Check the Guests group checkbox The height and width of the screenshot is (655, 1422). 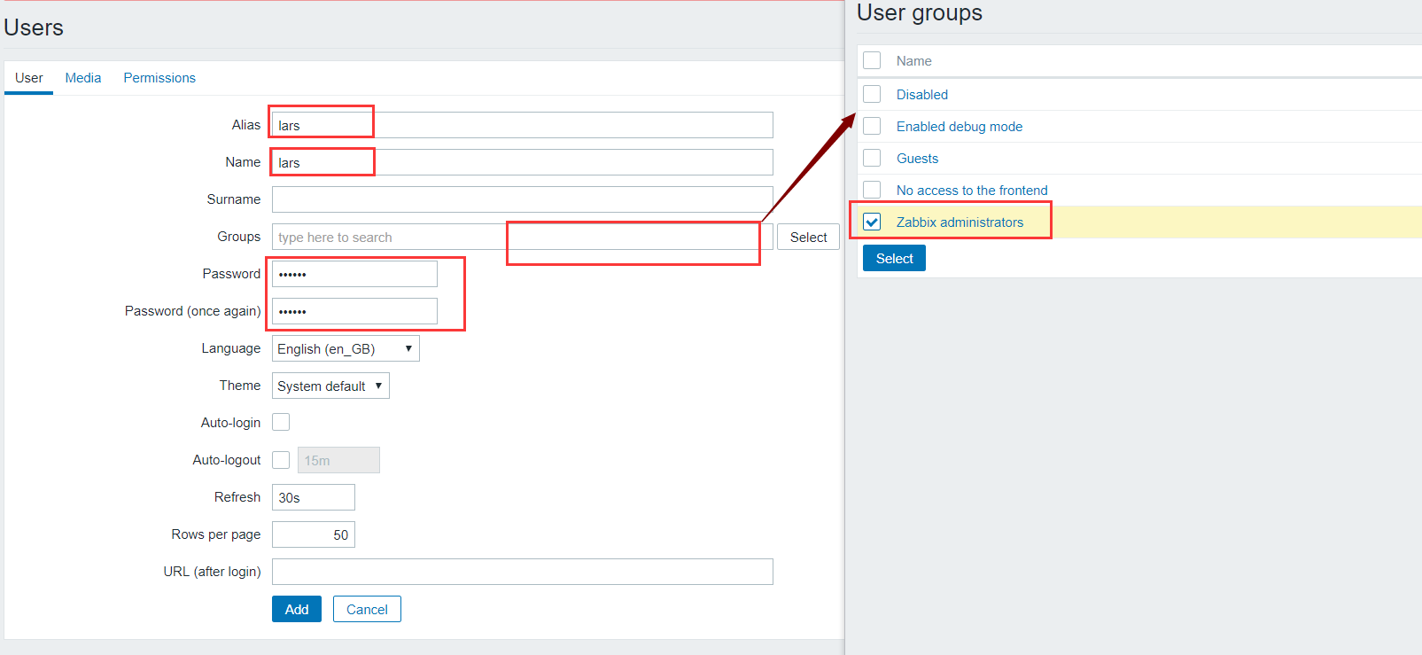click(x=872, y=158)
